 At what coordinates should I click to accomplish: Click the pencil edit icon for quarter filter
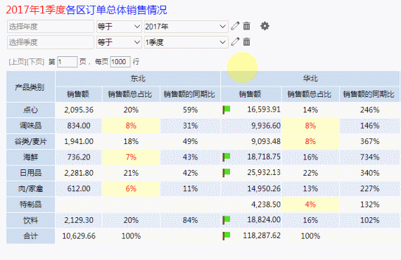click(x=235, y=41)
